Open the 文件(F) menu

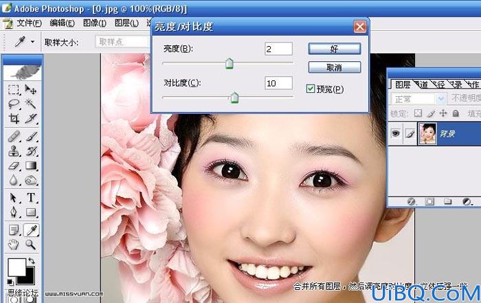pos(29,23)
